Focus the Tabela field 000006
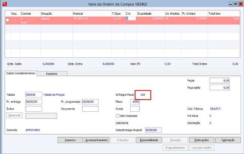 tap(34, 95)
